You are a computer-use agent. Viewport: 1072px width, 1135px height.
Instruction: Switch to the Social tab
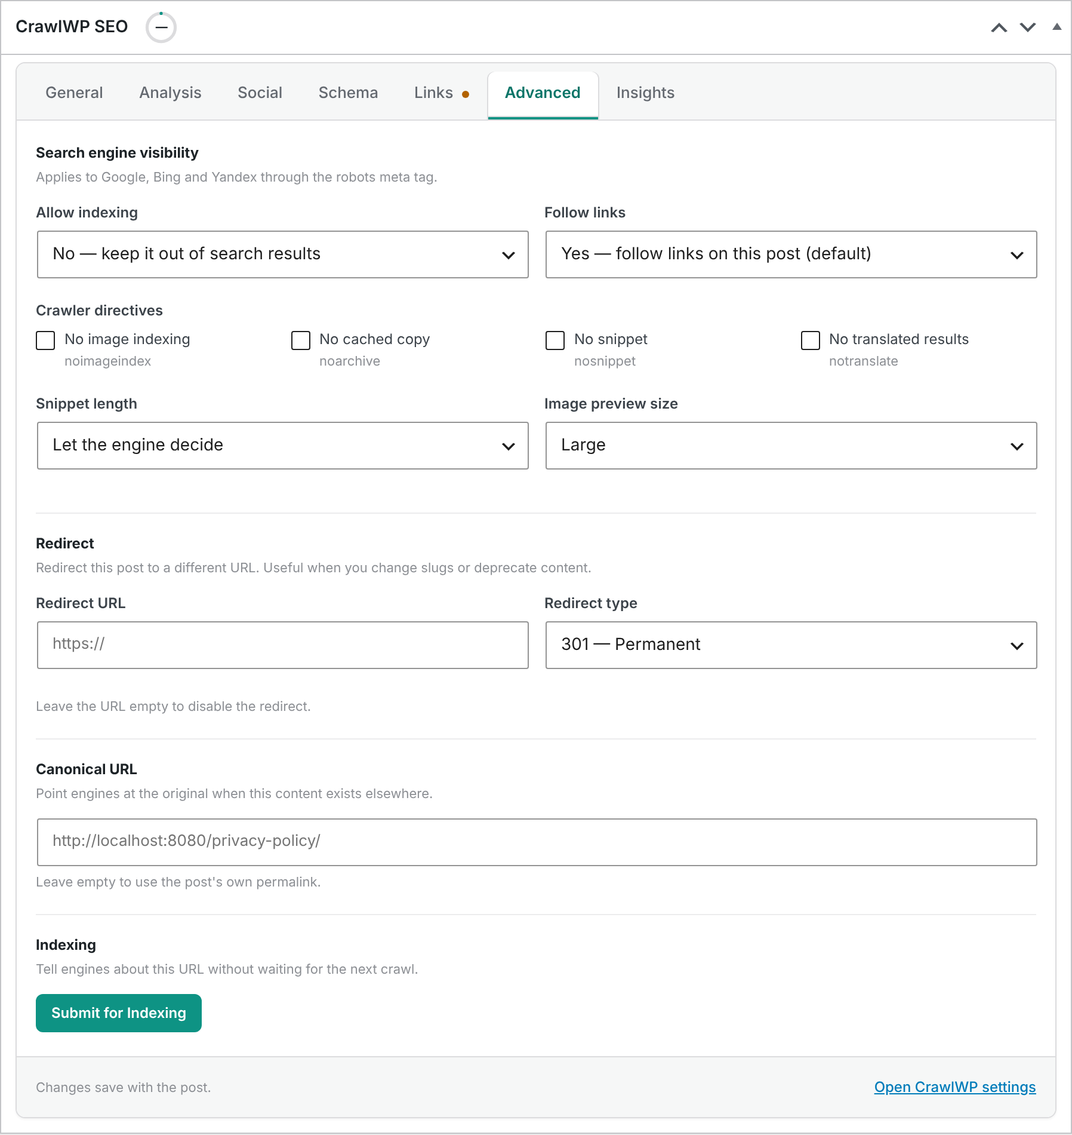point(260,93)
